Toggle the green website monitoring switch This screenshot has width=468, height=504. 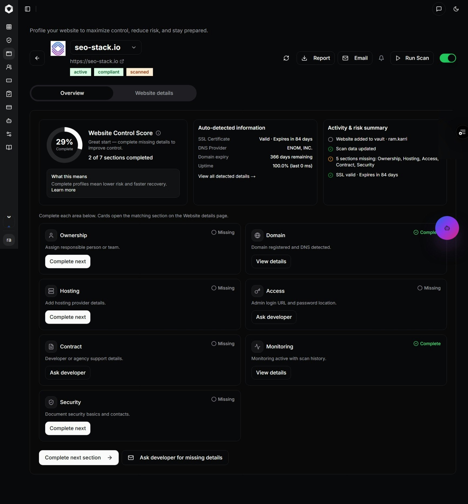pos(448,58)
